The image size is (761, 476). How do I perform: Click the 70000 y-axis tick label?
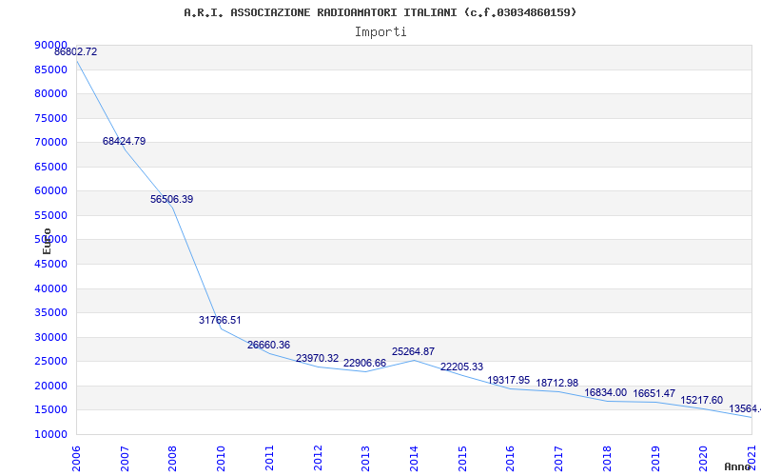(50, 142)
